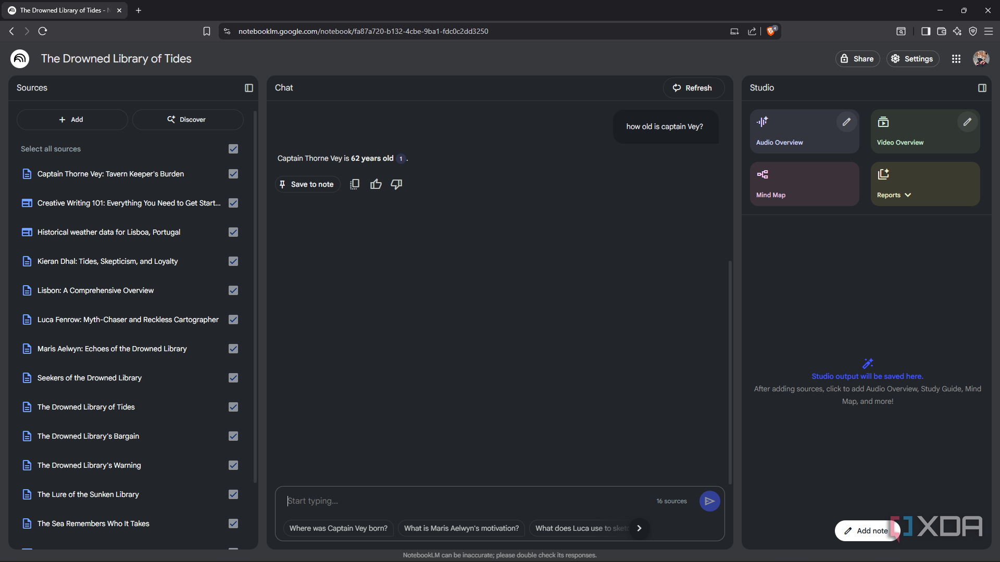Show more suggested questions with arrow

[x=639, y=528]
